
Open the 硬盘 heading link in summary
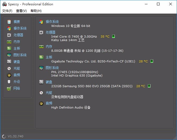coord(49,82)
